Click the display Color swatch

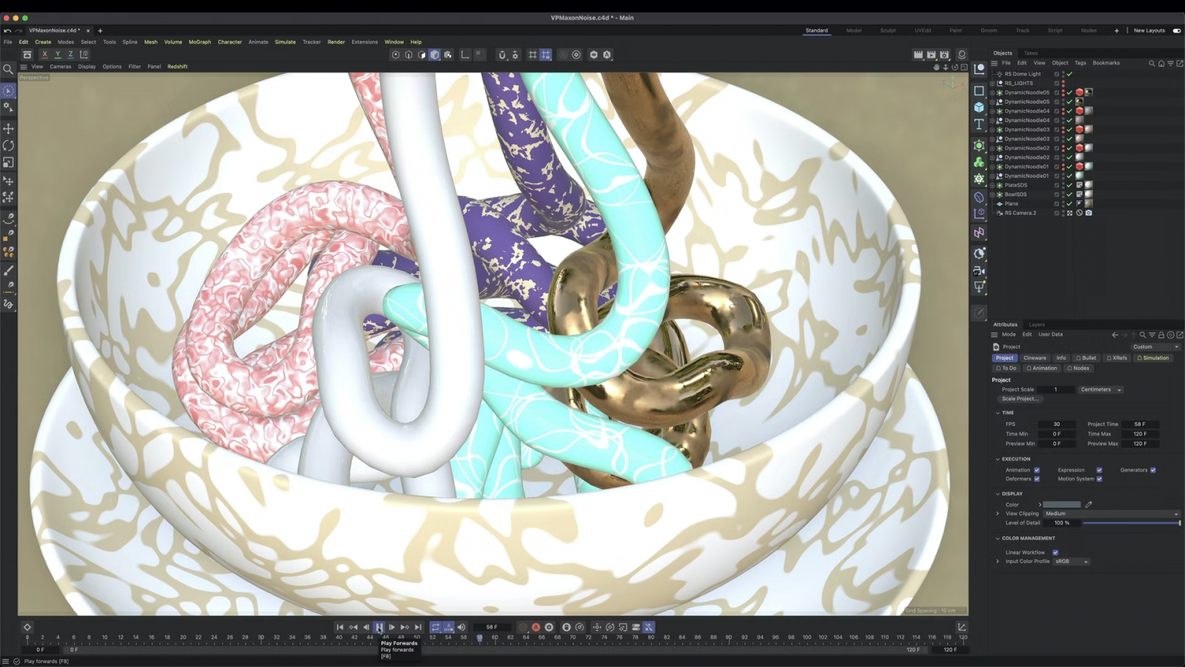pos(1062,505)
